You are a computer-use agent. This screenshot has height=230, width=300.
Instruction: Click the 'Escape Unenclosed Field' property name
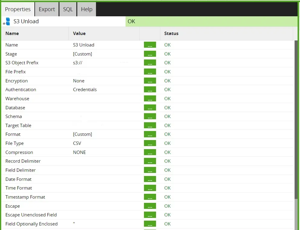click(x=31, y=215)
